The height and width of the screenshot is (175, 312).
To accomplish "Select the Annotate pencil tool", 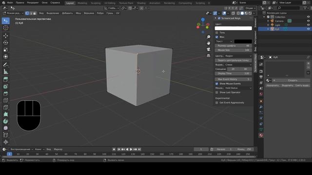I will point(5,65).
